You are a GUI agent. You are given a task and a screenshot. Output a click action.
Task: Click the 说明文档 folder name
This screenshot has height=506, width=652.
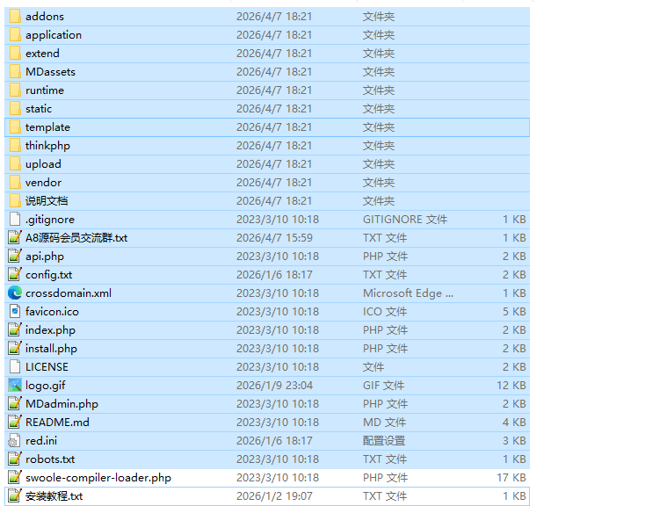(x=47, y=200)
